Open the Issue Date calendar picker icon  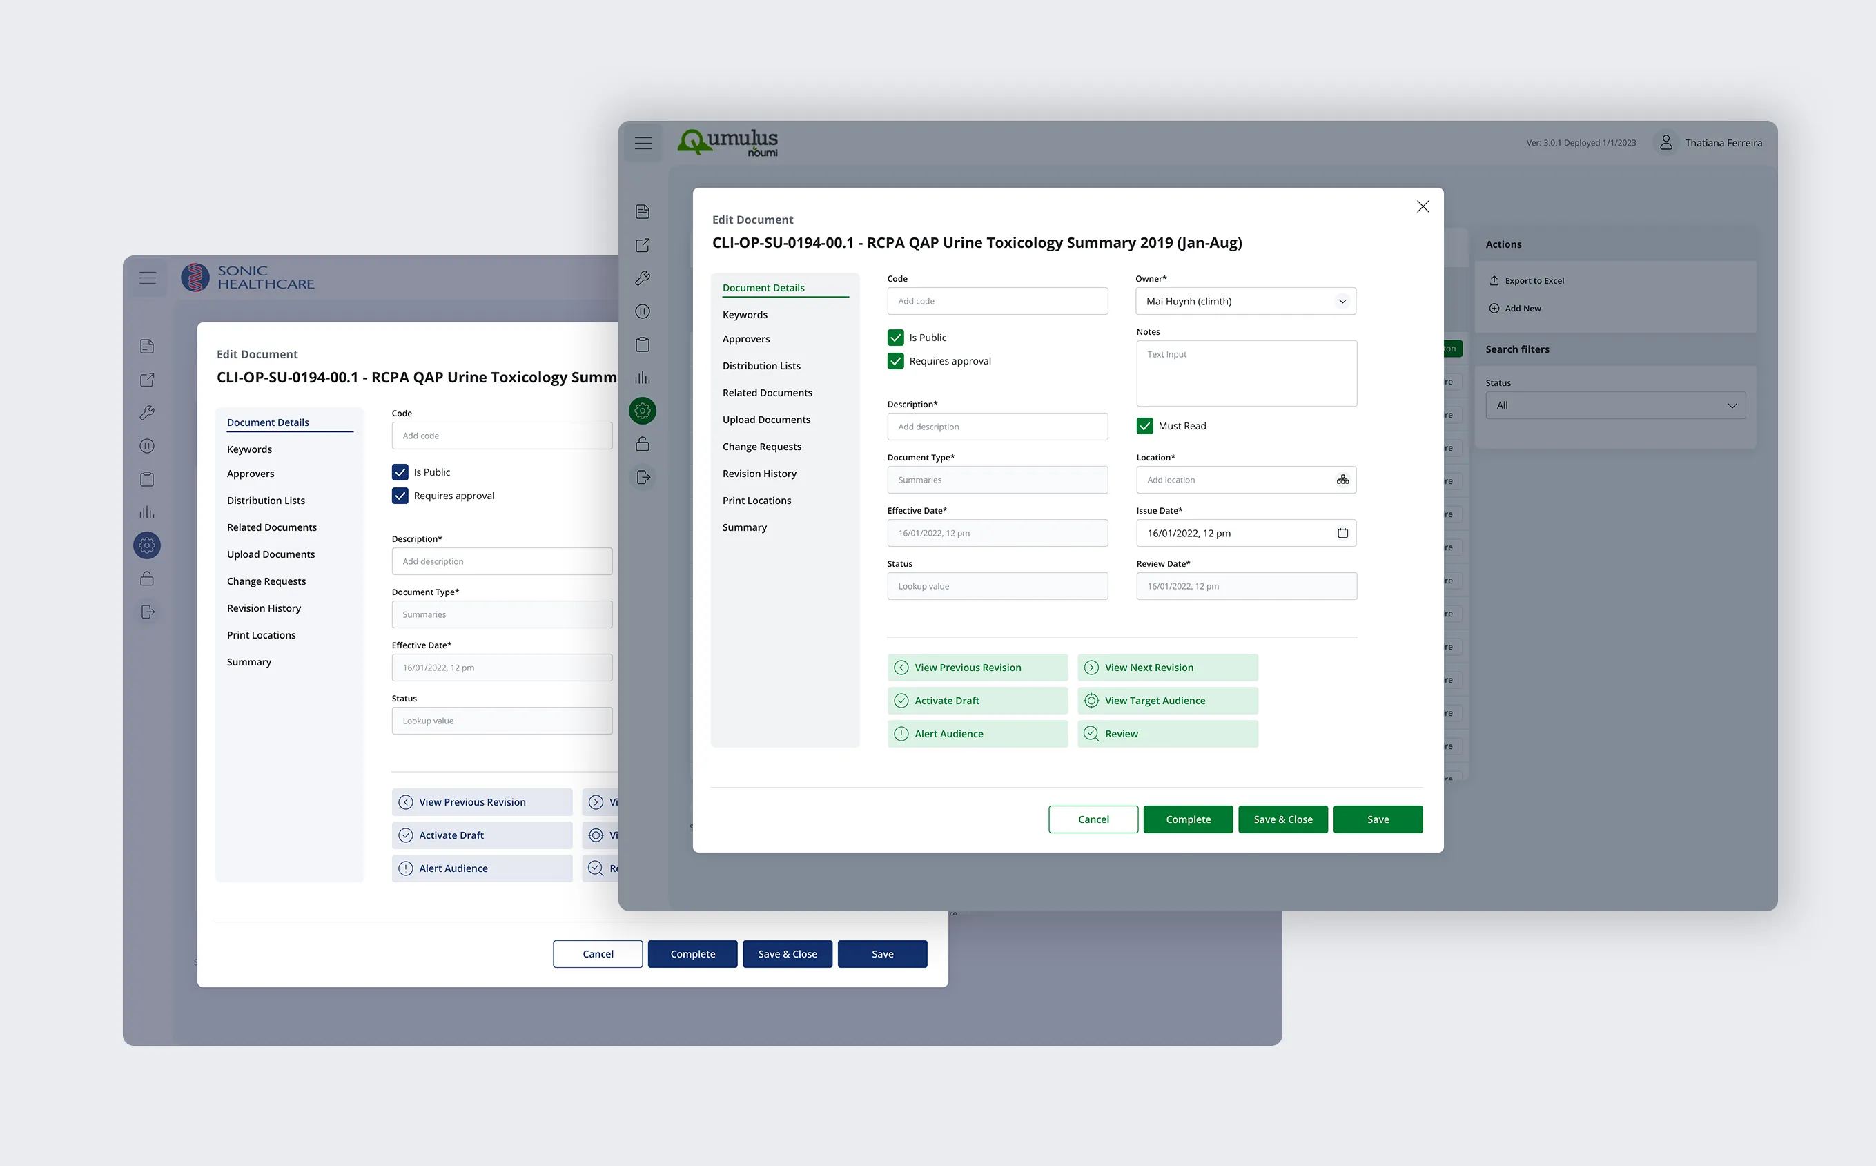(x=1342, y=533)
